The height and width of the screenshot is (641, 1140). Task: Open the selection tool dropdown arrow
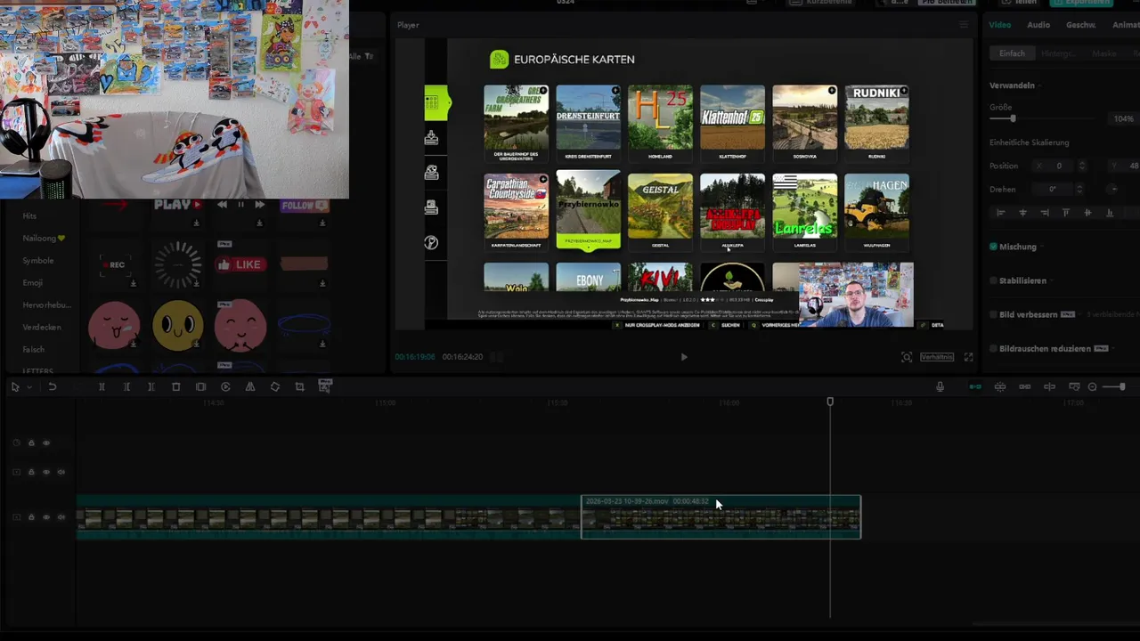tap(29, 387)
